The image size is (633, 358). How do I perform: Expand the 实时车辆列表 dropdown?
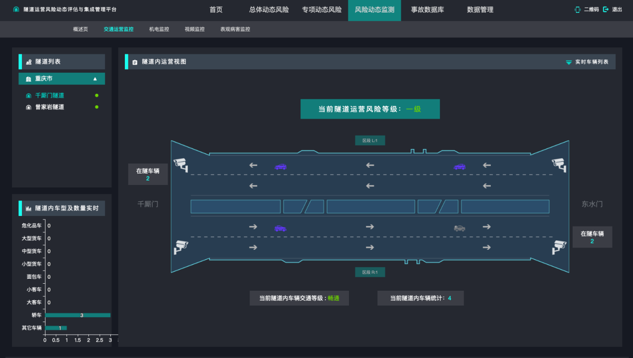(x=569, y=62)
